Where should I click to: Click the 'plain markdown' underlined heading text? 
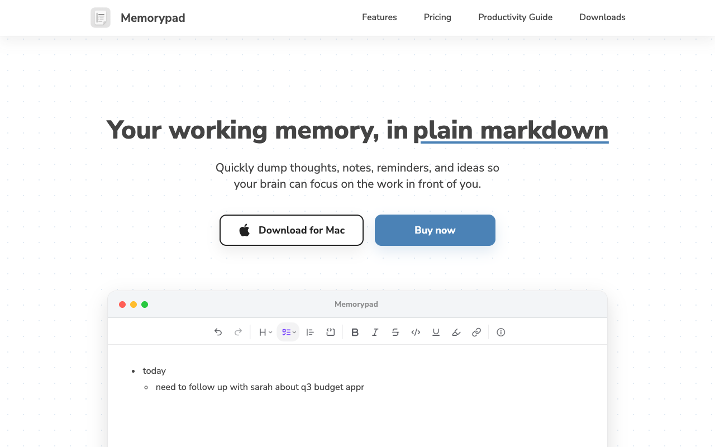point(511,130)
